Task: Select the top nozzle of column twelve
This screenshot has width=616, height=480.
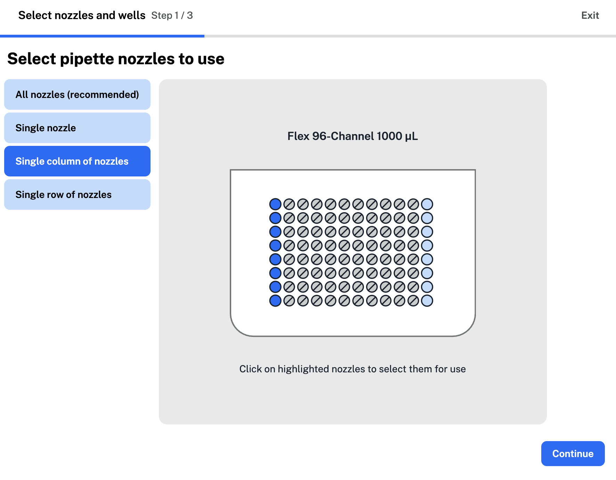Action: [427, 204]
